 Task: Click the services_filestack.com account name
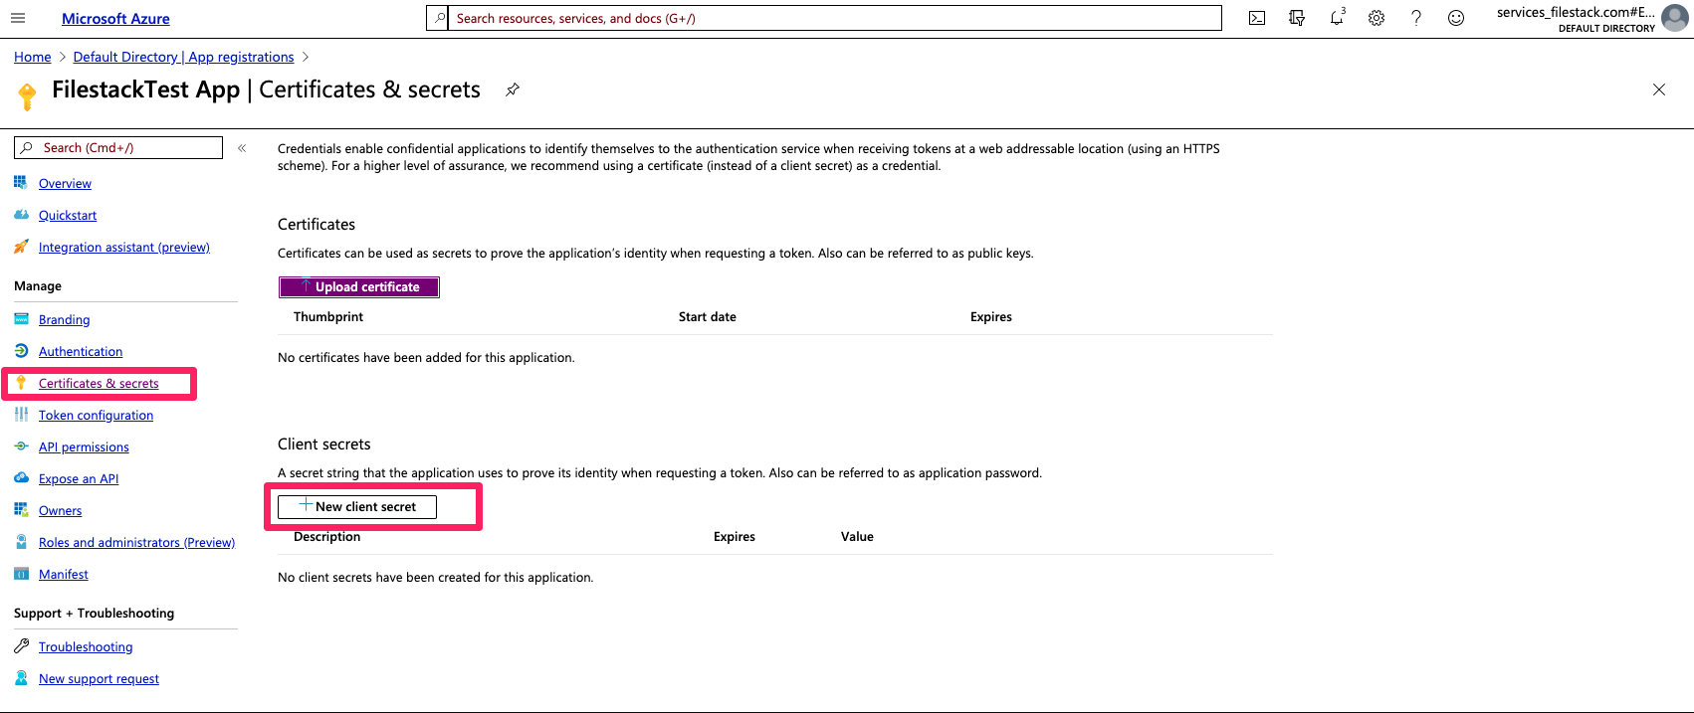(1576, 12)
